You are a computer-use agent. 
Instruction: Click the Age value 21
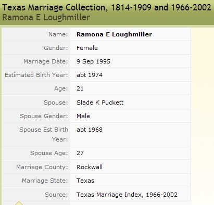(x=80, y=88)
